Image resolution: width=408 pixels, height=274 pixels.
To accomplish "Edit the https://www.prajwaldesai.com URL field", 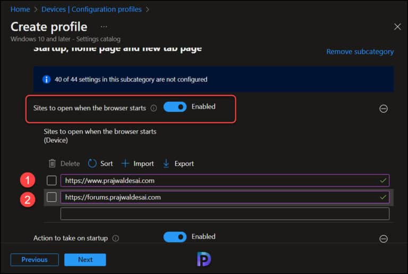I will [225, 180].
